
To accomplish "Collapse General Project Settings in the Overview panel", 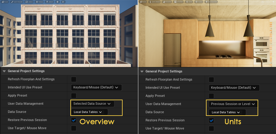I will pyautogui.click(x=4, y=71).
